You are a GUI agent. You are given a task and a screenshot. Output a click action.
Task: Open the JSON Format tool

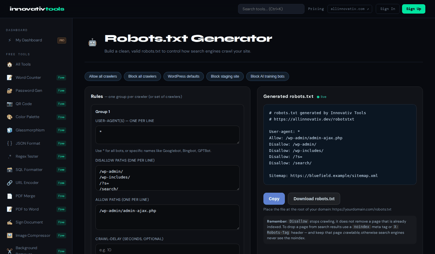click(x=36, y=143)
